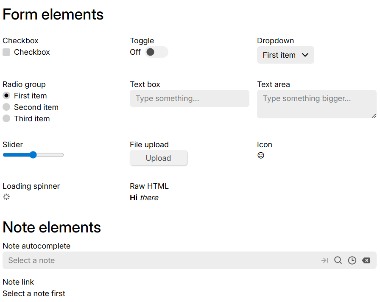Image resolution: width=380 pixels, height=302 pixels.
Task: Select the Second item radio button
Action: click(6, 107)
